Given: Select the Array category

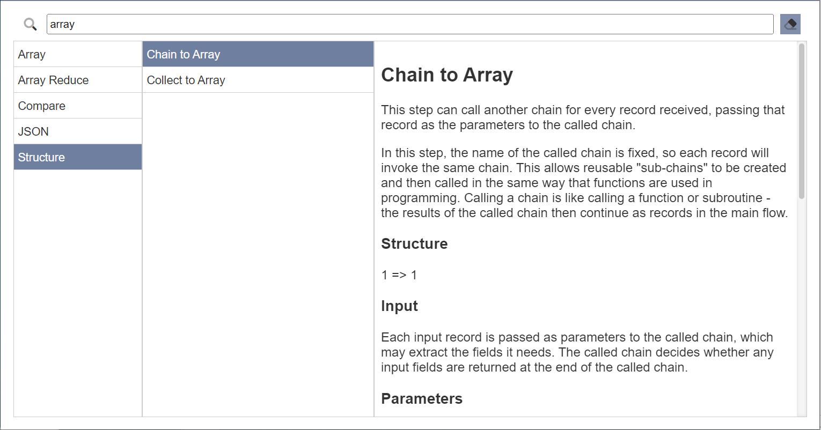Looking at the screenshot, I should click(77, 54).
